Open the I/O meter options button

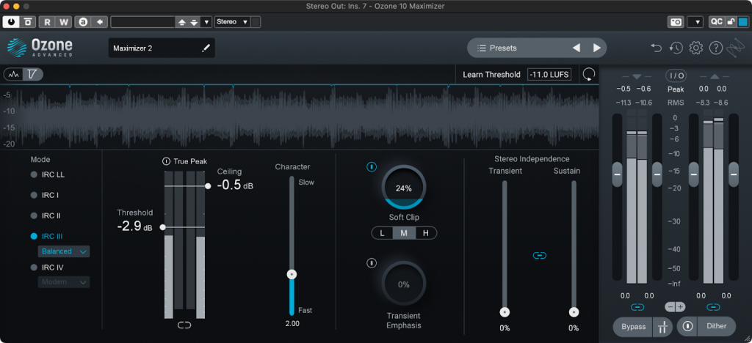[x=676, y=75]
